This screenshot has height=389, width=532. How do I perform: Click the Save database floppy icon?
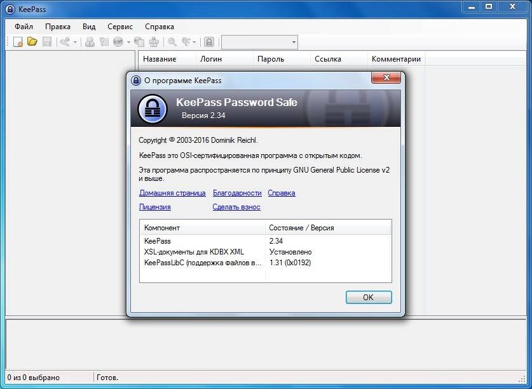[x=47, y=42]
